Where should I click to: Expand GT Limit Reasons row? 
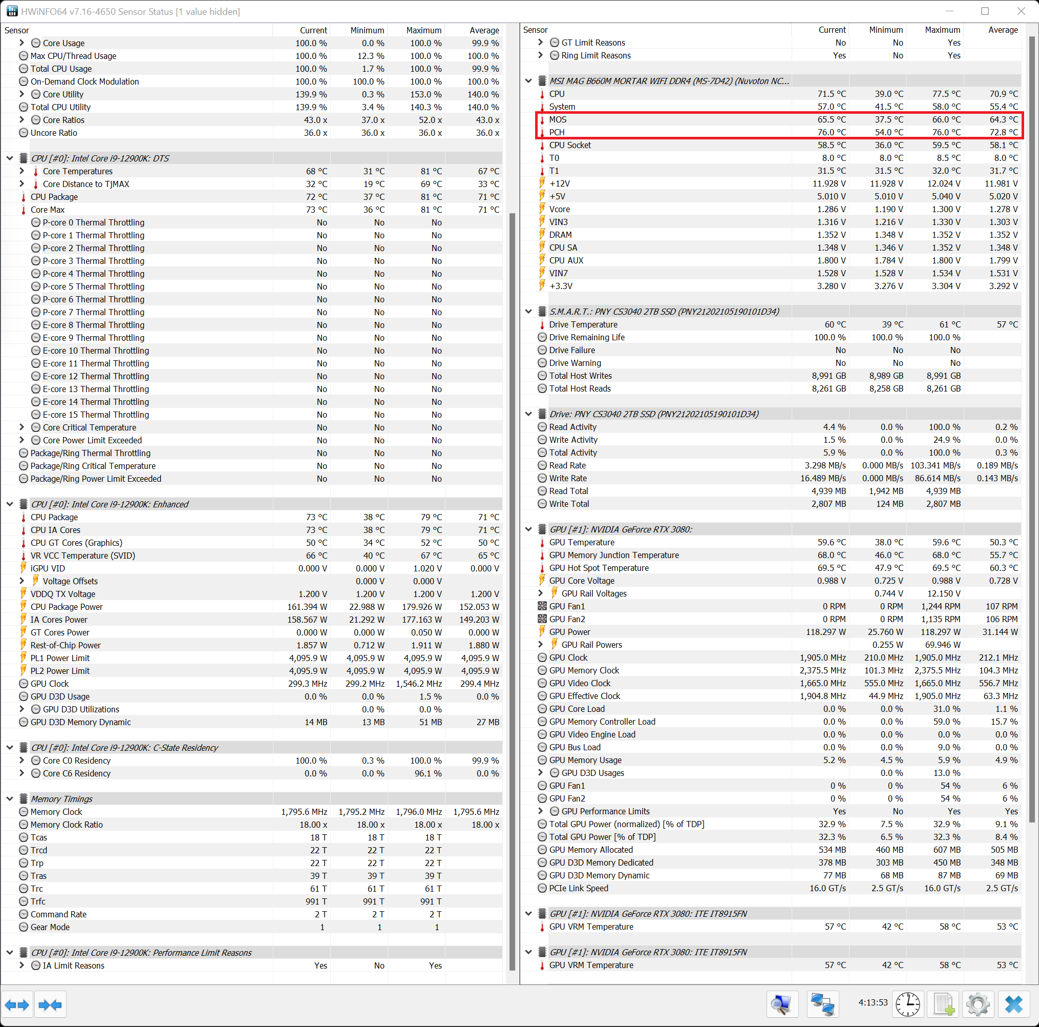pyautogui.click(x=540, y=43)
